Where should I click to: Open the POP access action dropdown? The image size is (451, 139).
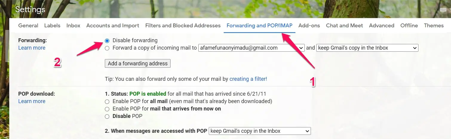[260, 131]
